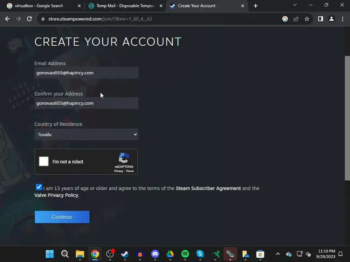350x262 pixels.
Task: Open the green hummingbird taskbar app
Action: click(x=215, y=254)
